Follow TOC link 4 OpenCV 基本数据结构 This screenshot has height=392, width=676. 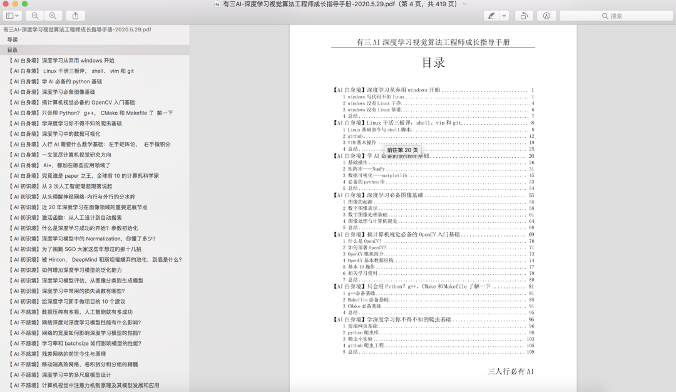click(438, 260)
